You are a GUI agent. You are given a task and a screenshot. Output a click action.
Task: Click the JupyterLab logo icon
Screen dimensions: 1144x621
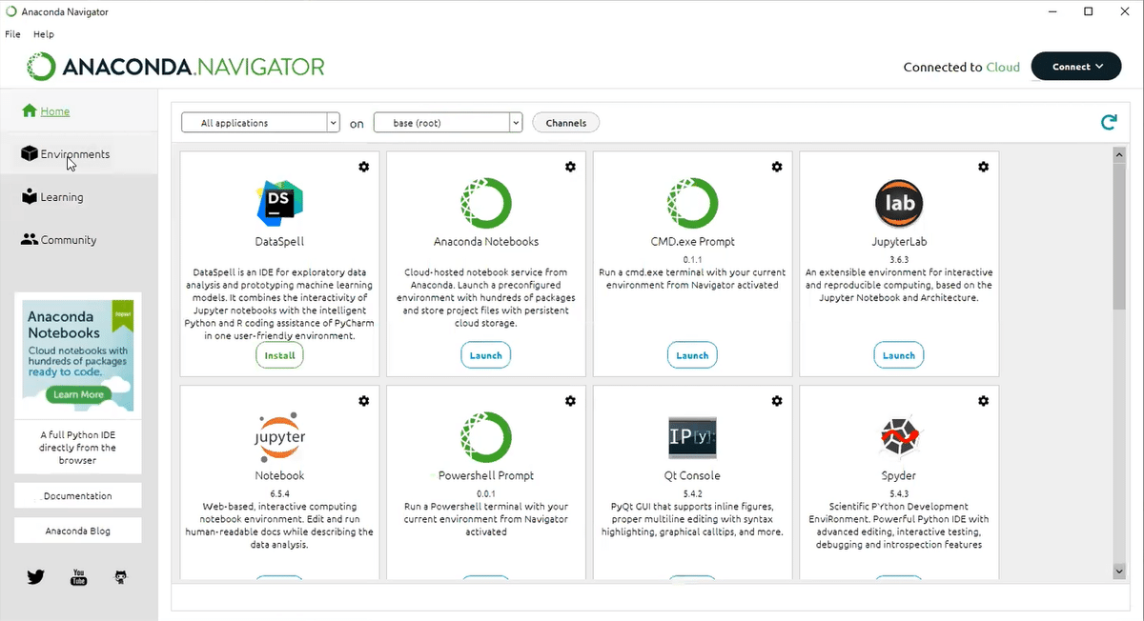[899, 202]
